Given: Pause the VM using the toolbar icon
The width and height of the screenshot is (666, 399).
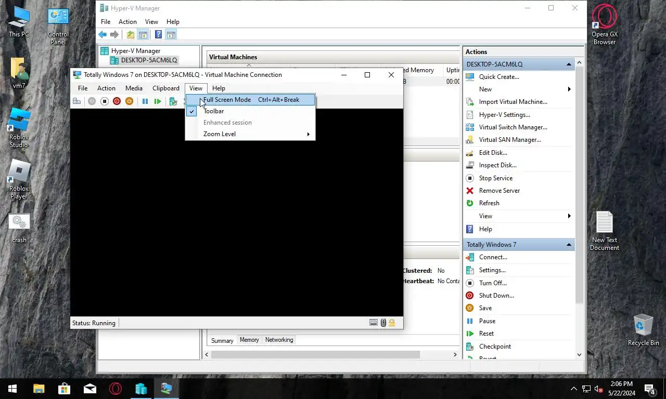Looking at the screenshot, I should click(x=145, y=101).
